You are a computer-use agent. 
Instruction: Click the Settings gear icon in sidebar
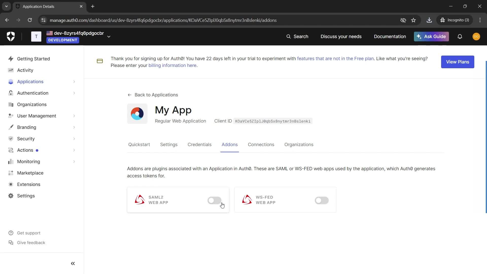tap(11, 196)
